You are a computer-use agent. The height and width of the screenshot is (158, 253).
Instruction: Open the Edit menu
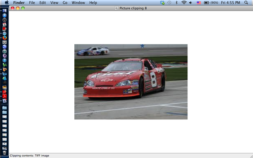point(43,3)
